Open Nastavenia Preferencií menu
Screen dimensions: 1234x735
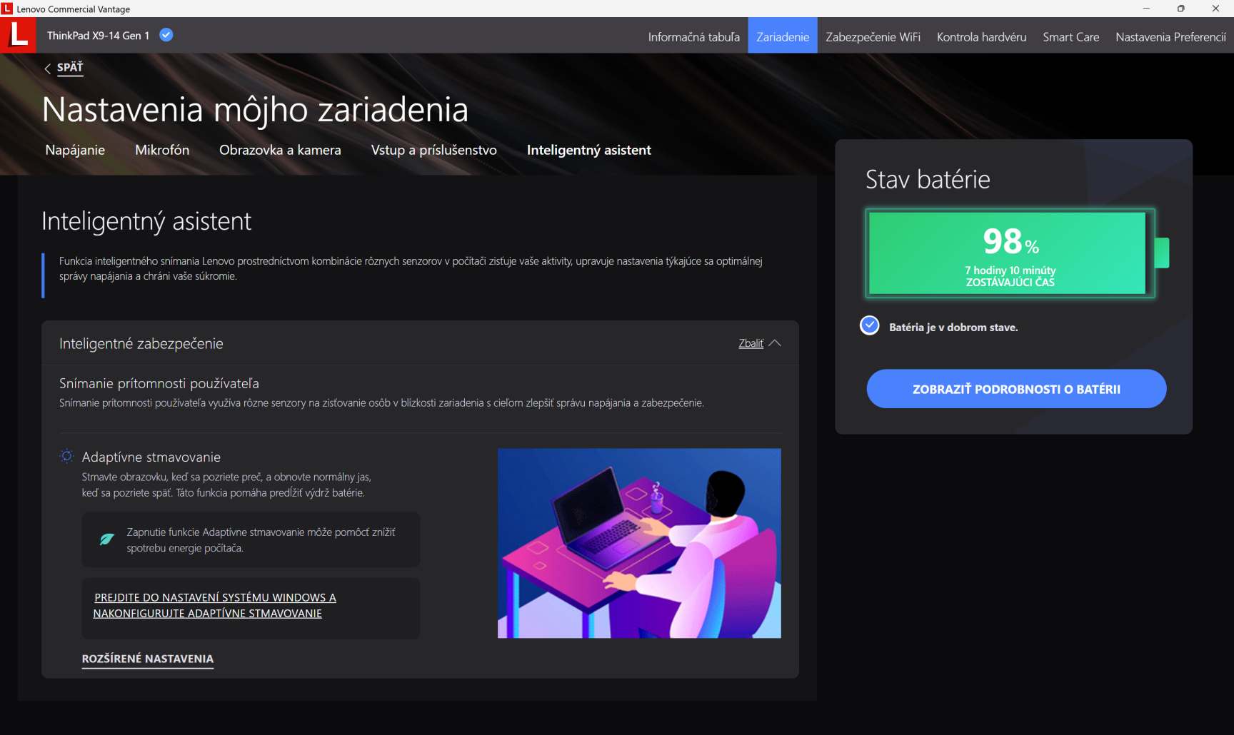point(1170,36)
